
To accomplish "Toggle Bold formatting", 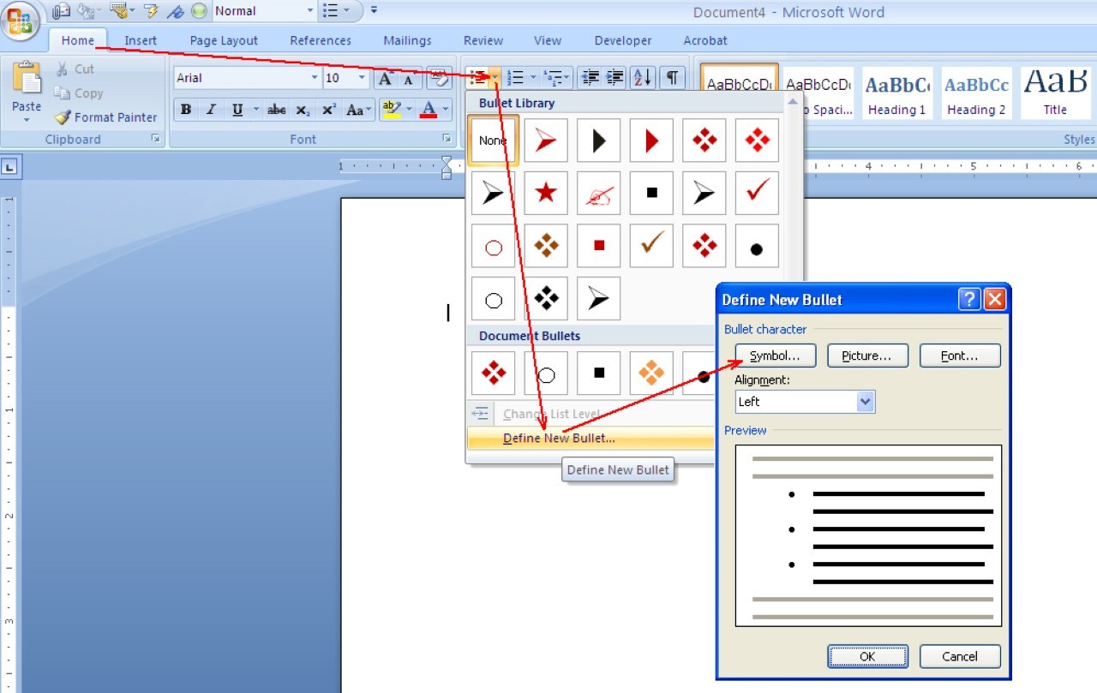I will click(x=186, y=110).
